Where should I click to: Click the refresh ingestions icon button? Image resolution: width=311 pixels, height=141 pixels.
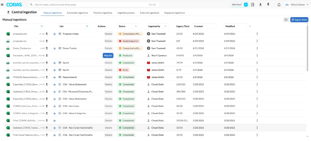pyautogui.click(x=286, y=20)
